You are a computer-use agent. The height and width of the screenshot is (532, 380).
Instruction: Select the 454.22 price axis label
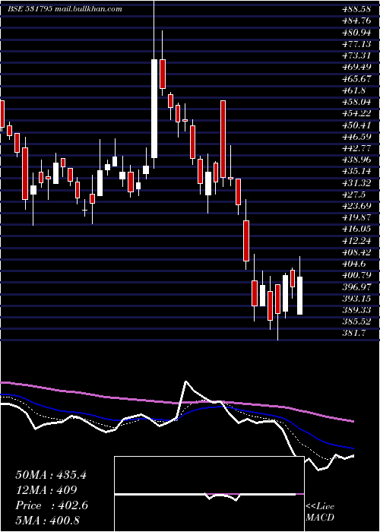pos(356,113)
